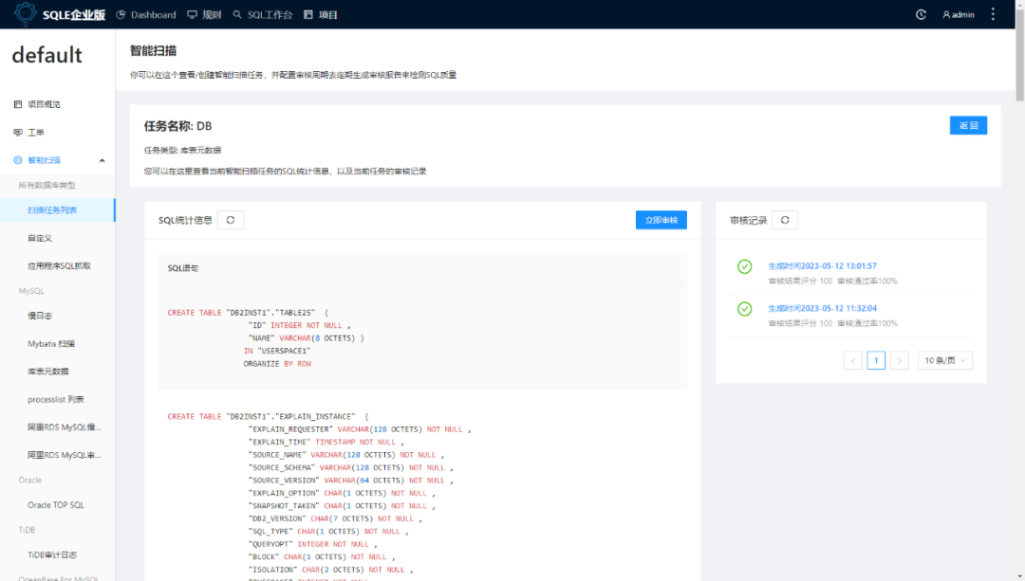Open audit record generated 2023-05-12 11:32:04

click(822, 309)
